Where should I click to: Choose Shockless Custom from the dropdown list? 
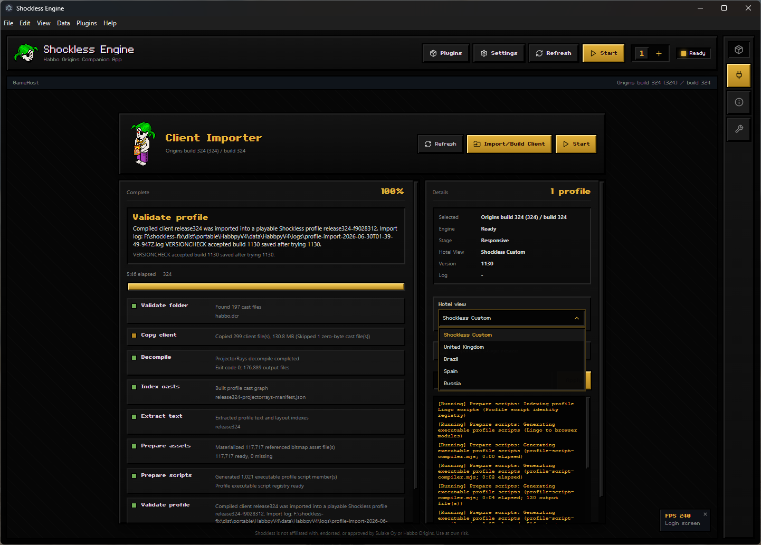tap(511, 335)
